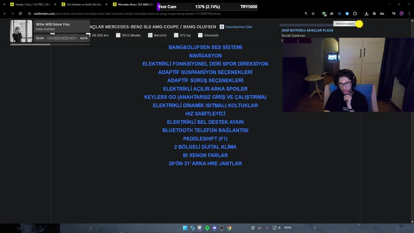Click the headphones icon in system tray
Viewport: 414px width, 233px height.
click(260, 228)
